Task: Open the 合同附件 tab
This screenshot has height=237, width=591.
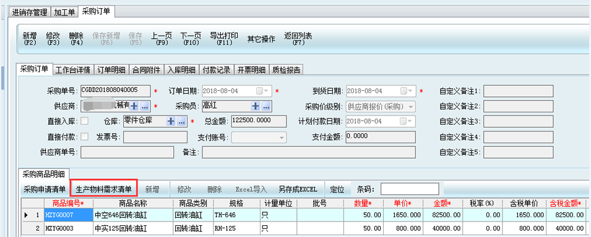Action: point(146,70)
